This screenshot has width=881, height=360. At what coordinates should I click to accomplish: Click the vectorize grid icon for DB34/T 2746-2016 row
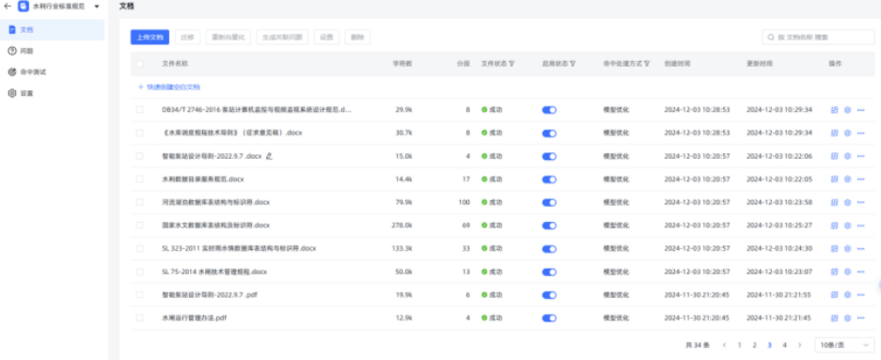coord(835,110)
